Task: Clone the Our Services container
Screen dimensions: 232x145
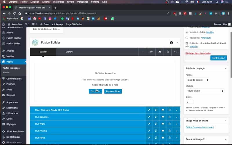Action: (x=156, y=117)
